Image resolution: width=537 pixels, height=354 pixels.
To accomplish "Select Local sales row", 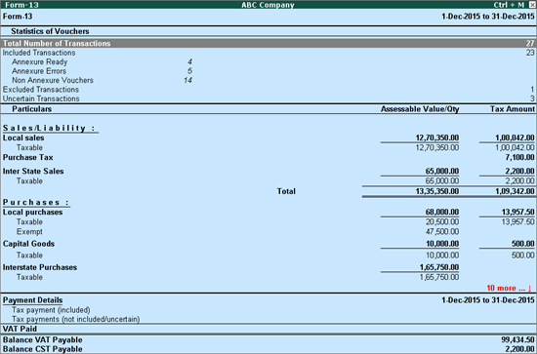I will pos(268,138).
